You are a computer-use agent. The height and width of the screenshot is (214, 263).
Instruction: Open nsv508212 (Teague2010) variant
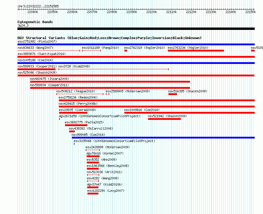click(76, 91)
